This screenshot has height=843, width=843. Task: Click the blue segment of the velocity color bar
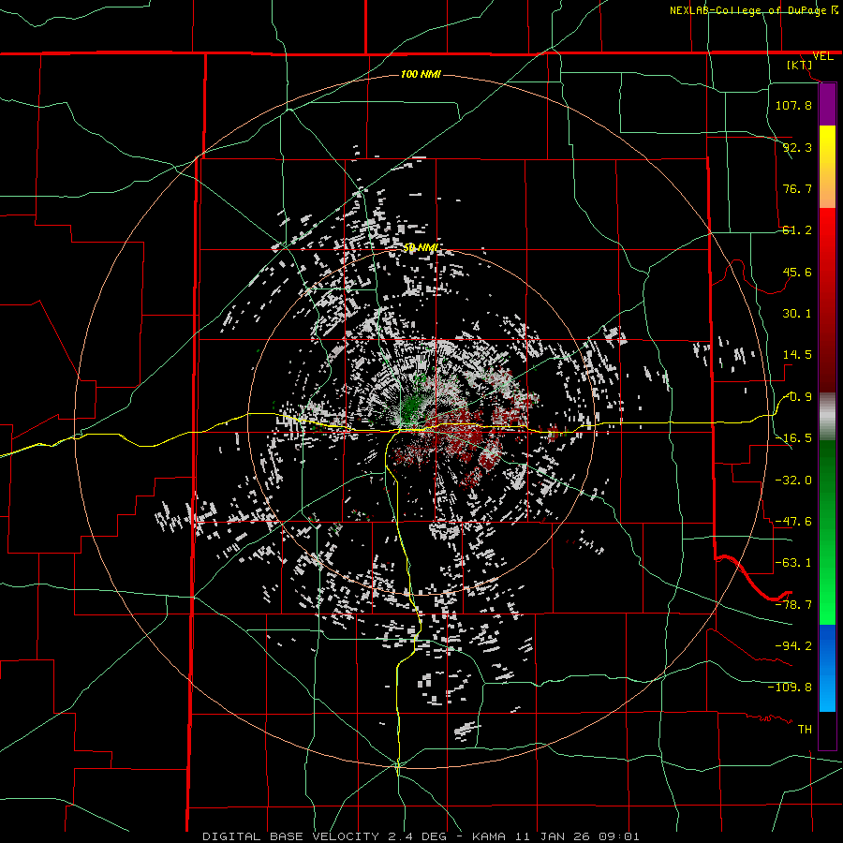click(x=827, y=668)
